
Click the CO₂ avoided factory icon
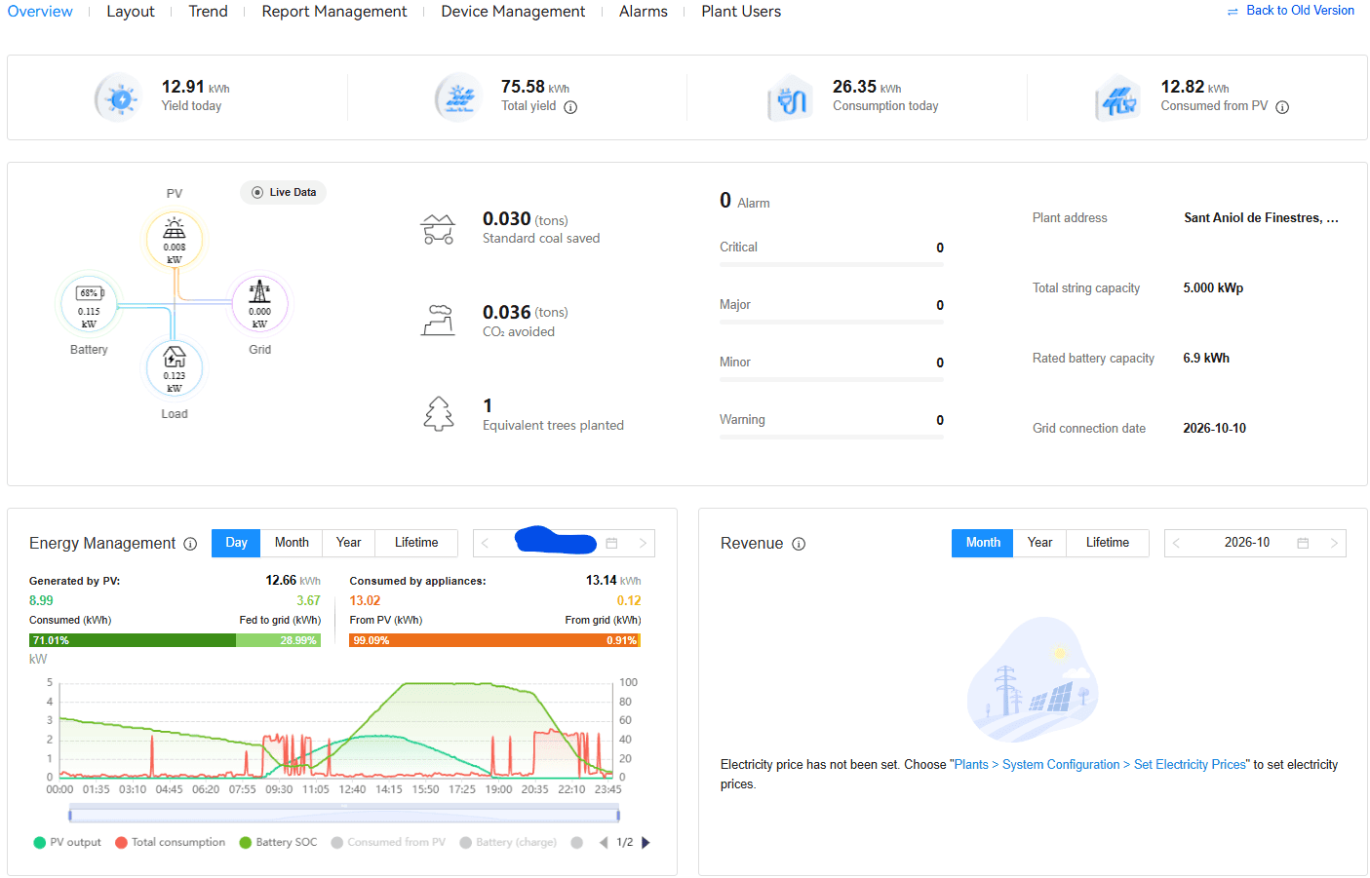(x=438, y=321)
